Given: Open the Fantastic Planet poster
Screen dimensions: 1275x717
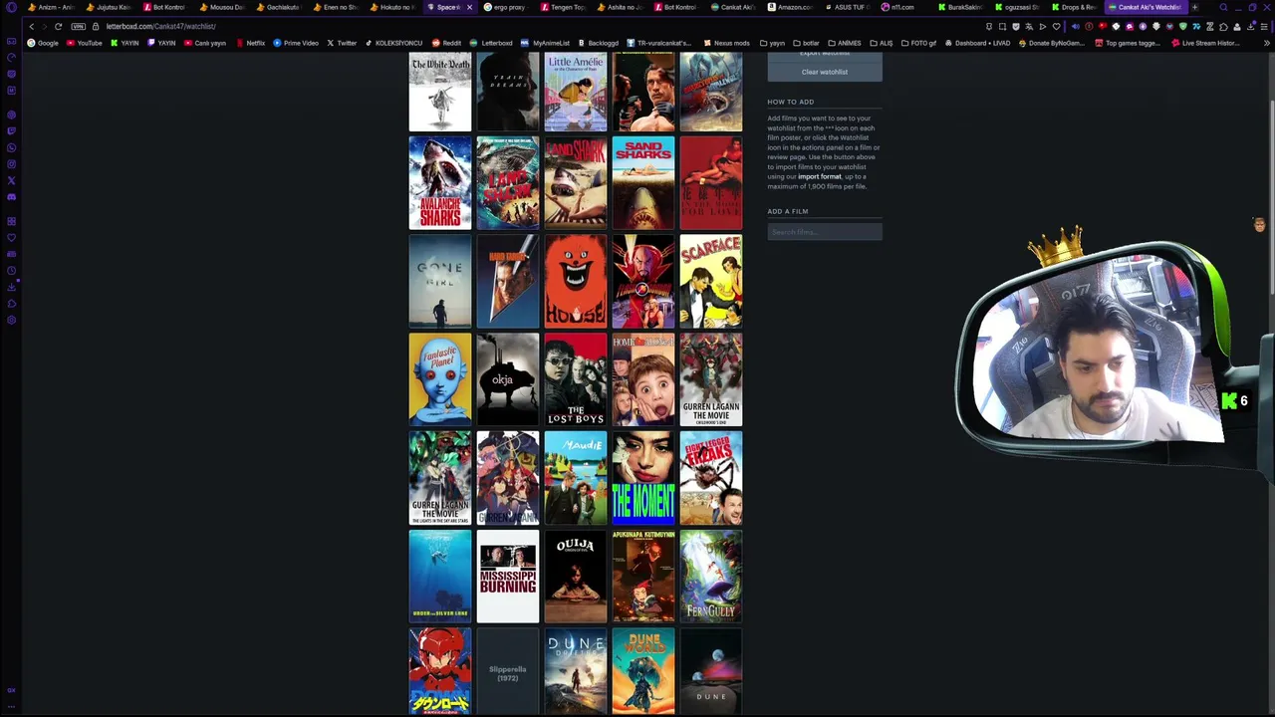Looking at the screenshot, I should click(440, 379).
